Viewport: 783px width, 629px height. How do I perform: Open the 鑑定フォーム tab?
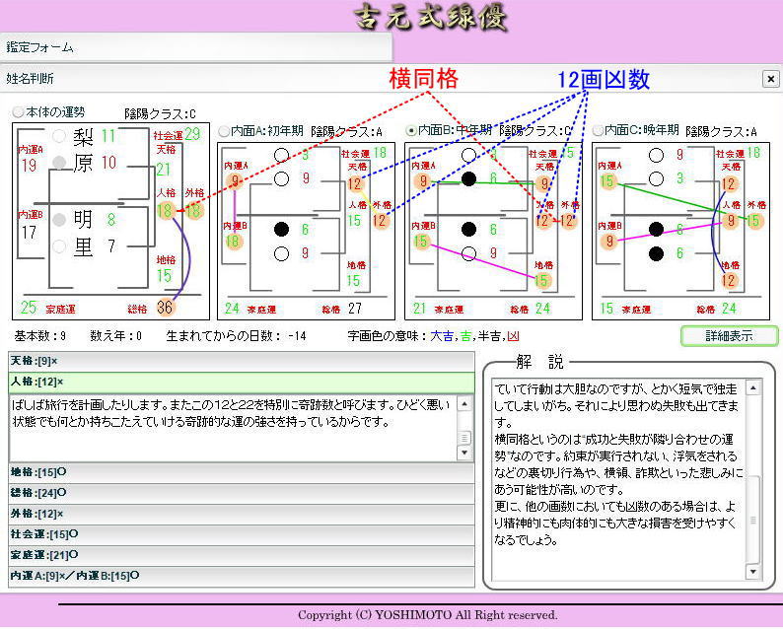40,47
